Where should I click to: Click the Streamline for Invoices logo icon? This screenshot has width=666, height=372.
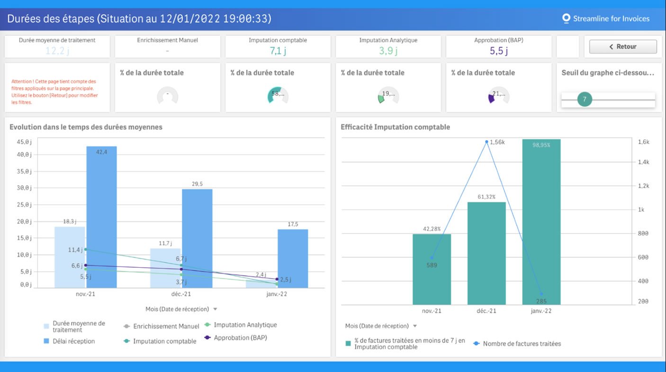[566, 18]
